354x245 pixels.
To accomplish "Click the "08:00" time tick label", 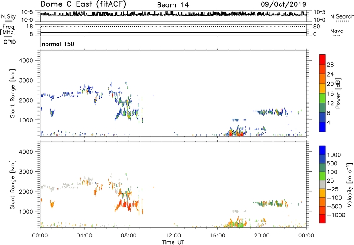I will pyautogui.click(x=129, y=236).
